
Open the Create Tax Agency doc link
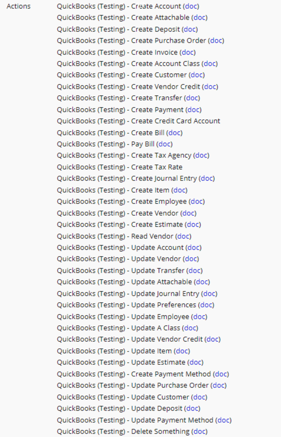click(202, 155)
